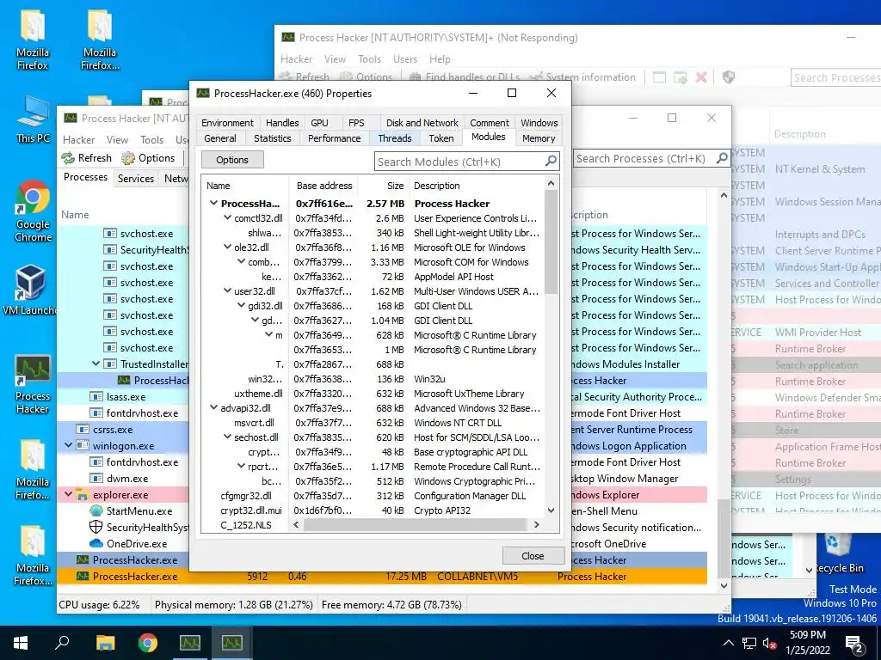Click the taskbar search magnifier icon
Viewport: 881px width, 660px height.
click(x=62, y=643)
